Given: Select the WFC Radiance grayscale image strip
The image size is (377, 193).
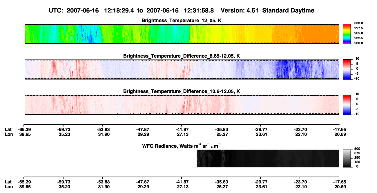Looking at the screenshot, I should click(x=268, y=158).
